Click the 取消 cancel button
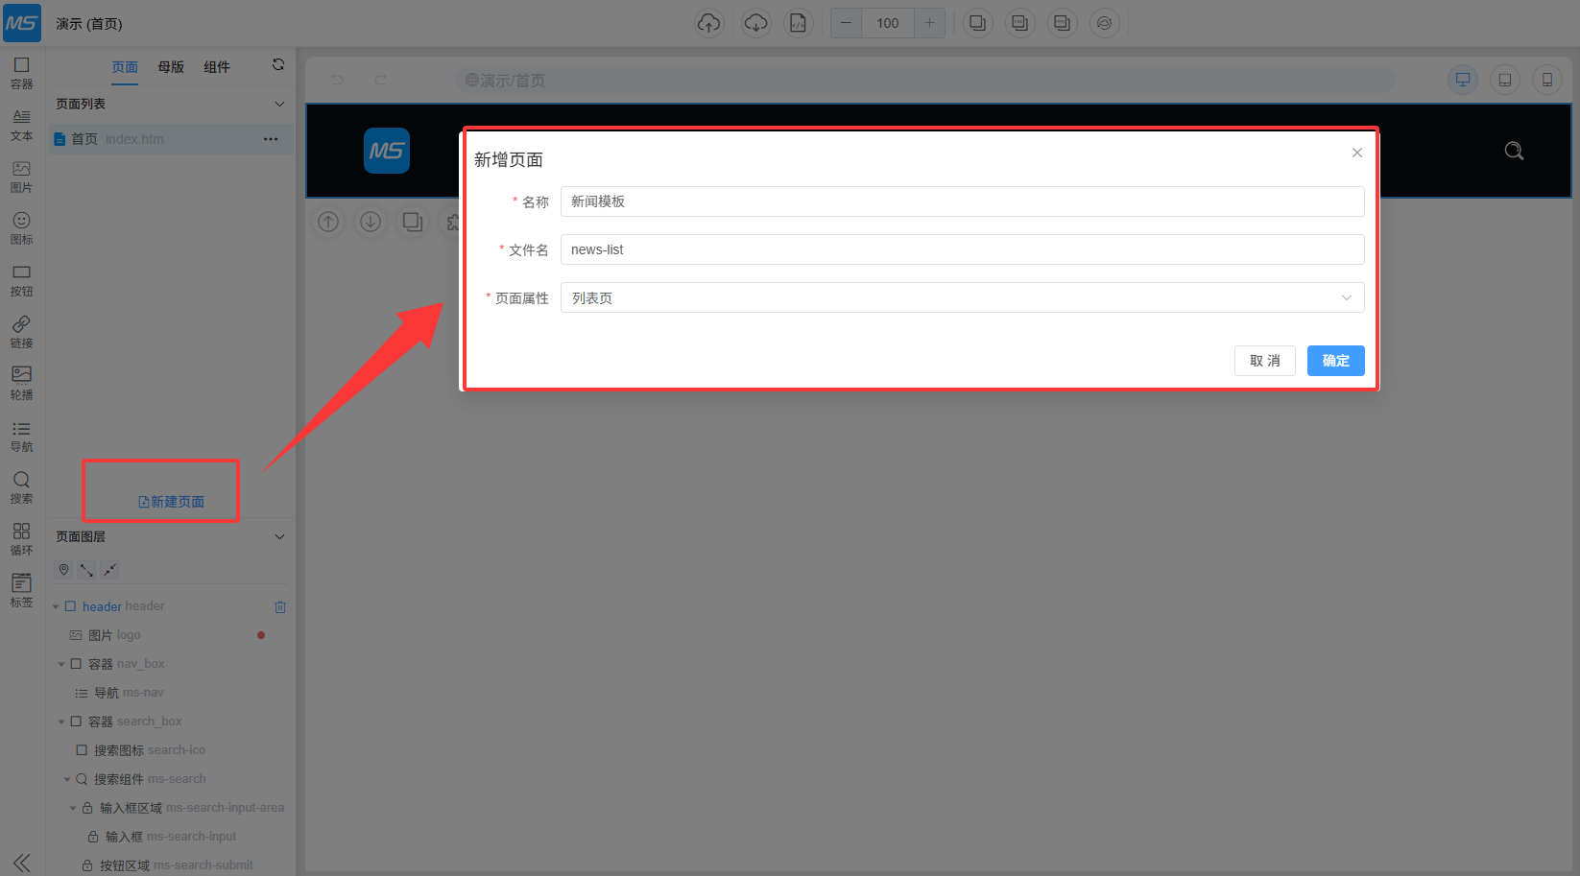 coord(1264,361)
